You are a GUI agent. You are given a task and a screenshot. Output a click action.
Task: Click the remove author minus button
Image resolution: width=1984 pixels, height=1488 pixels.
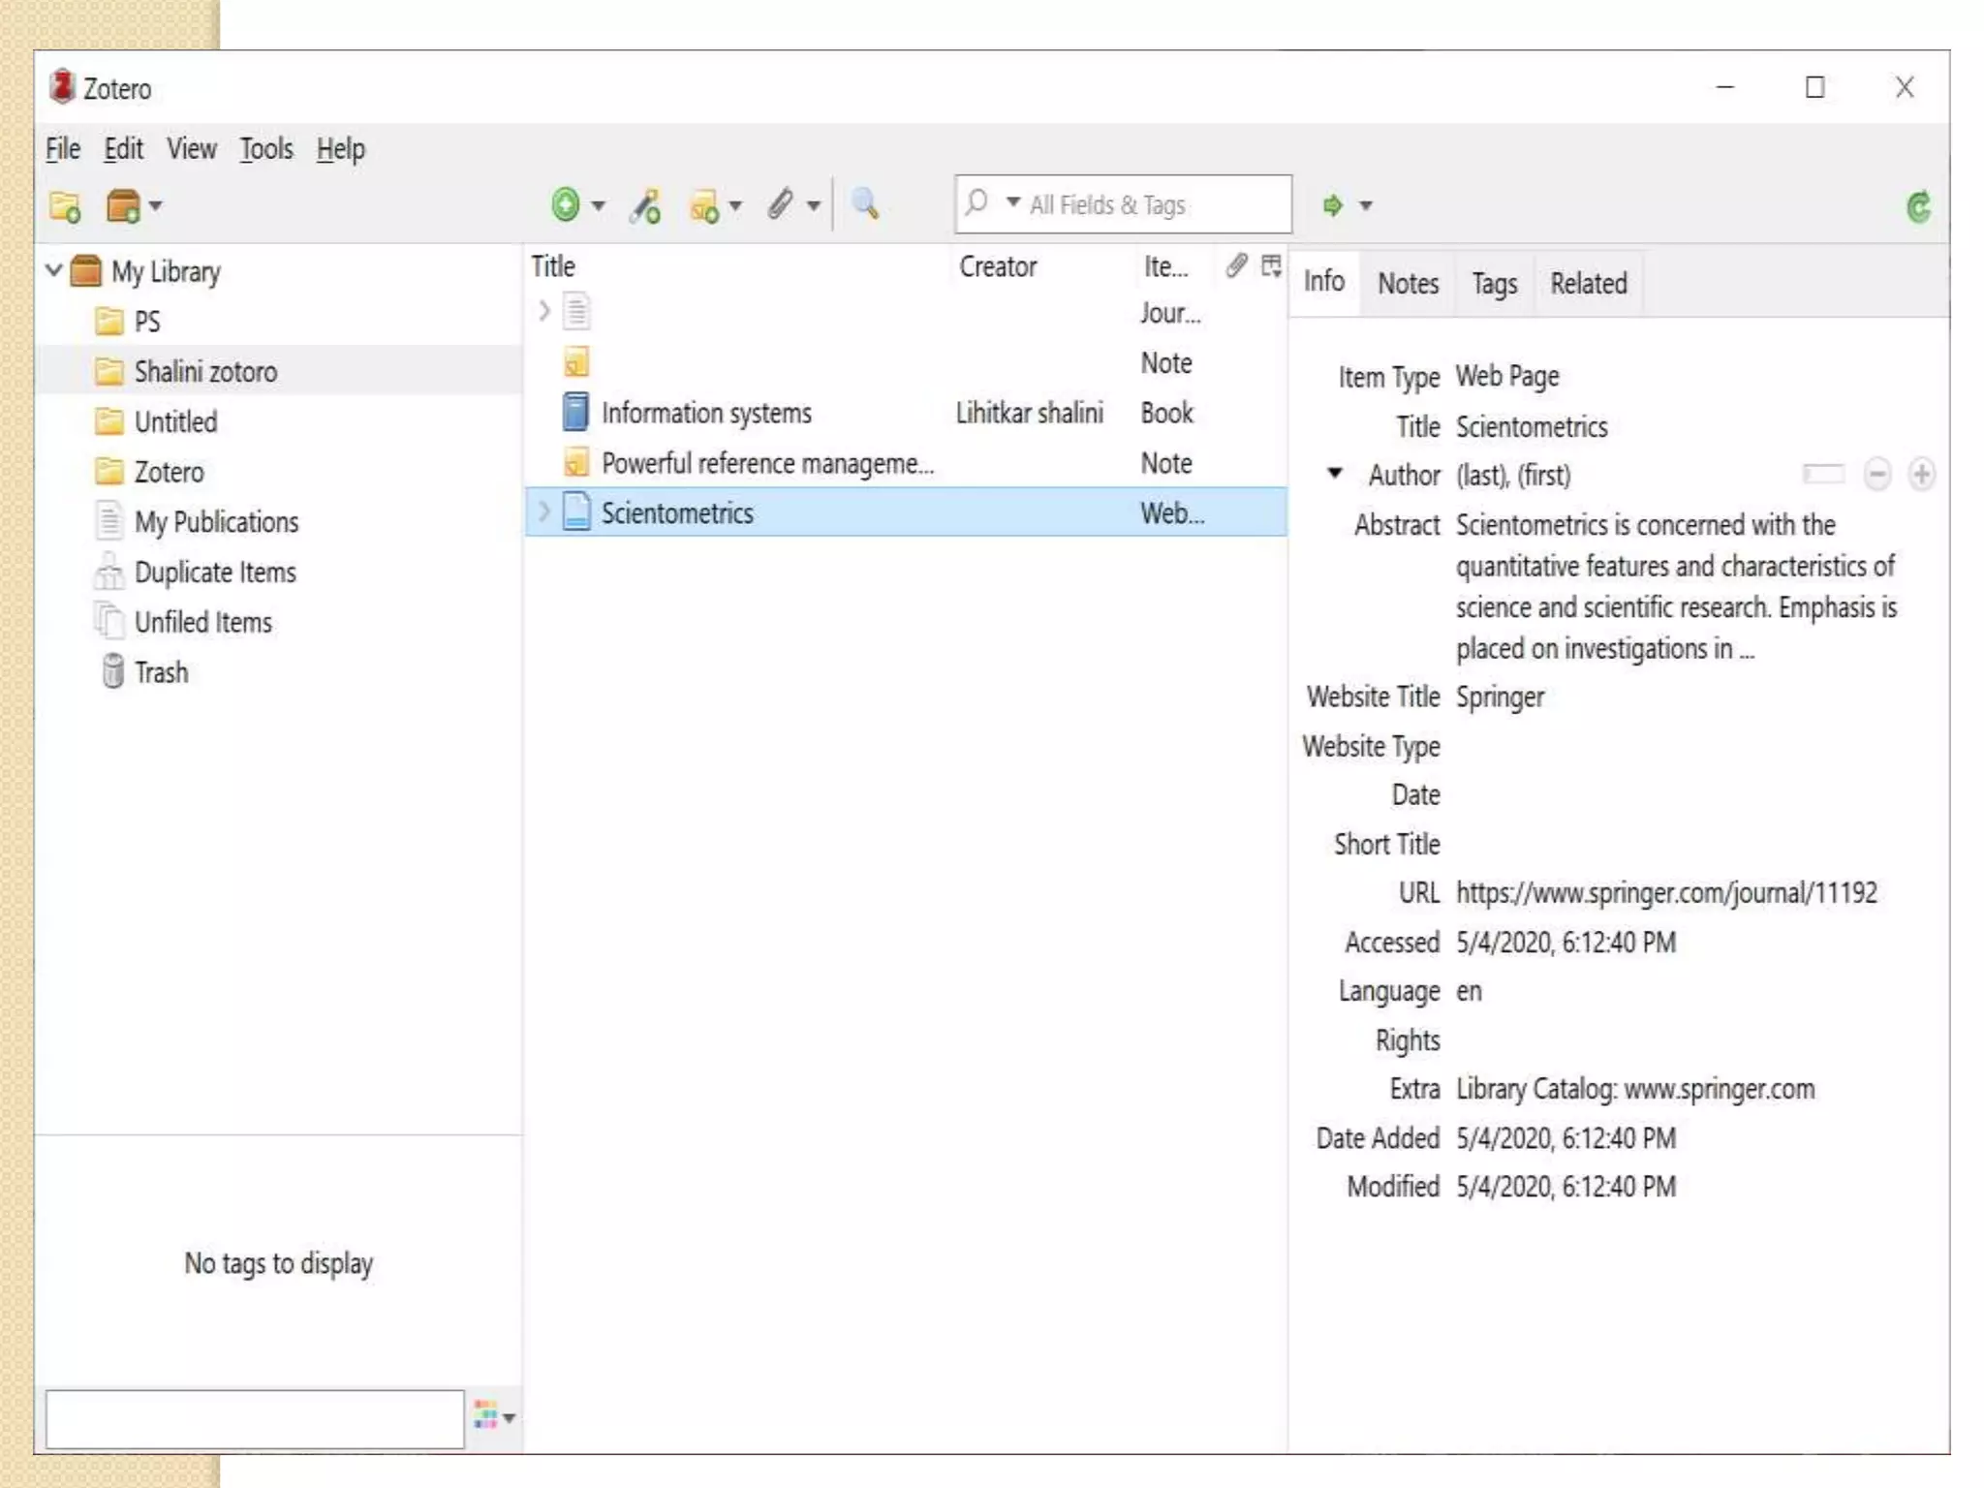pyautogui.click(x=1876, y=475)
